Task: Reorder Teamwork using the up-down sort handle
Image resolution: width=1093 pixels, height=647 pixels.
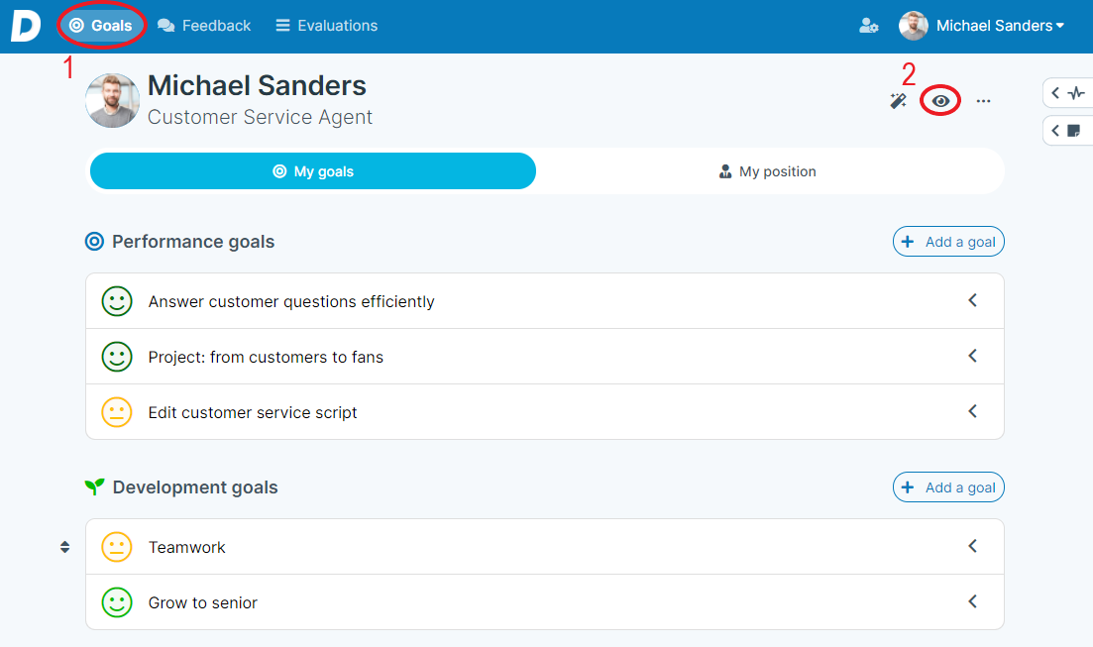Action: click(64, 547)
